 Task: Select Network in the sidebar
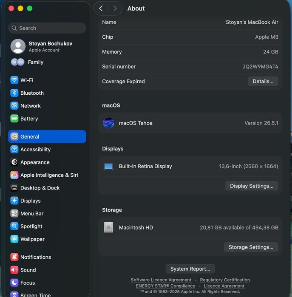47,106
